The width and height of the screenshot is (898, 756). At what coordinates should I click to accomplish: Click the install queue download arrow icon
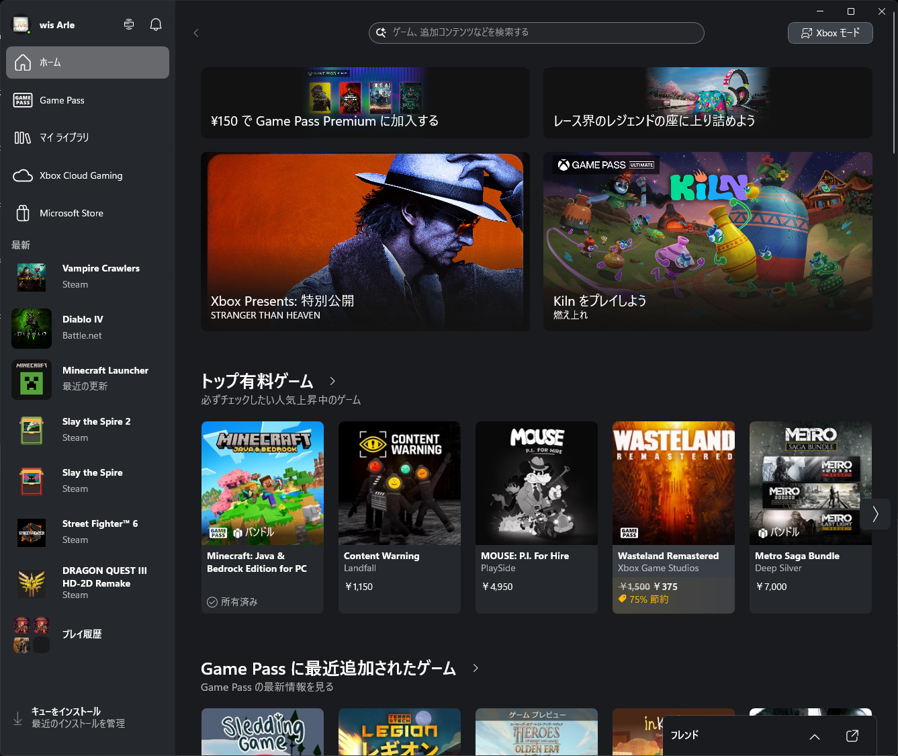click(x=17, y=718)
